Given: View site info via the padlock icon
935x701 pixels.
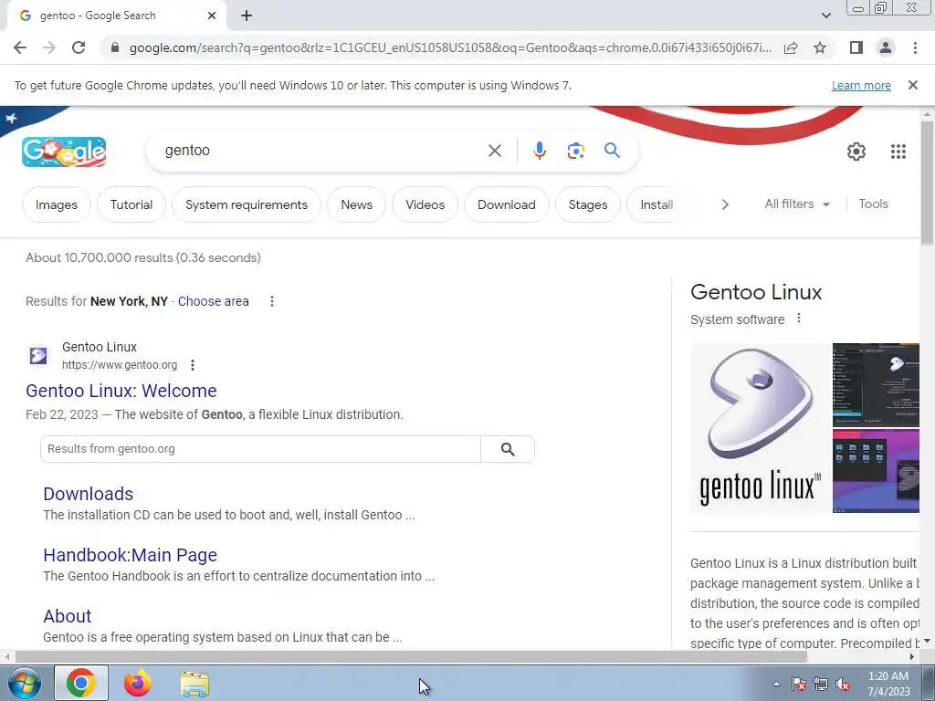Looking at the screenshot, I should (x=115, y=47).
